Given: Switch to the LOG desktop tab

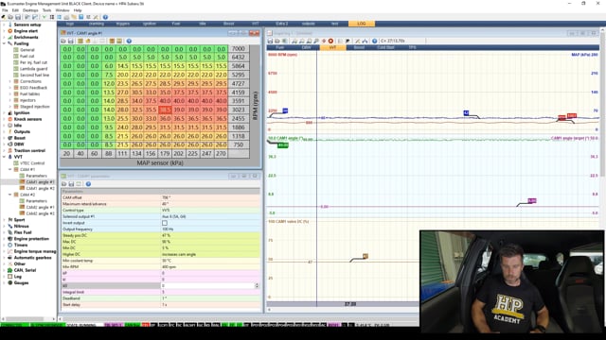Looking at the screenshot, I should click(362, 24).
